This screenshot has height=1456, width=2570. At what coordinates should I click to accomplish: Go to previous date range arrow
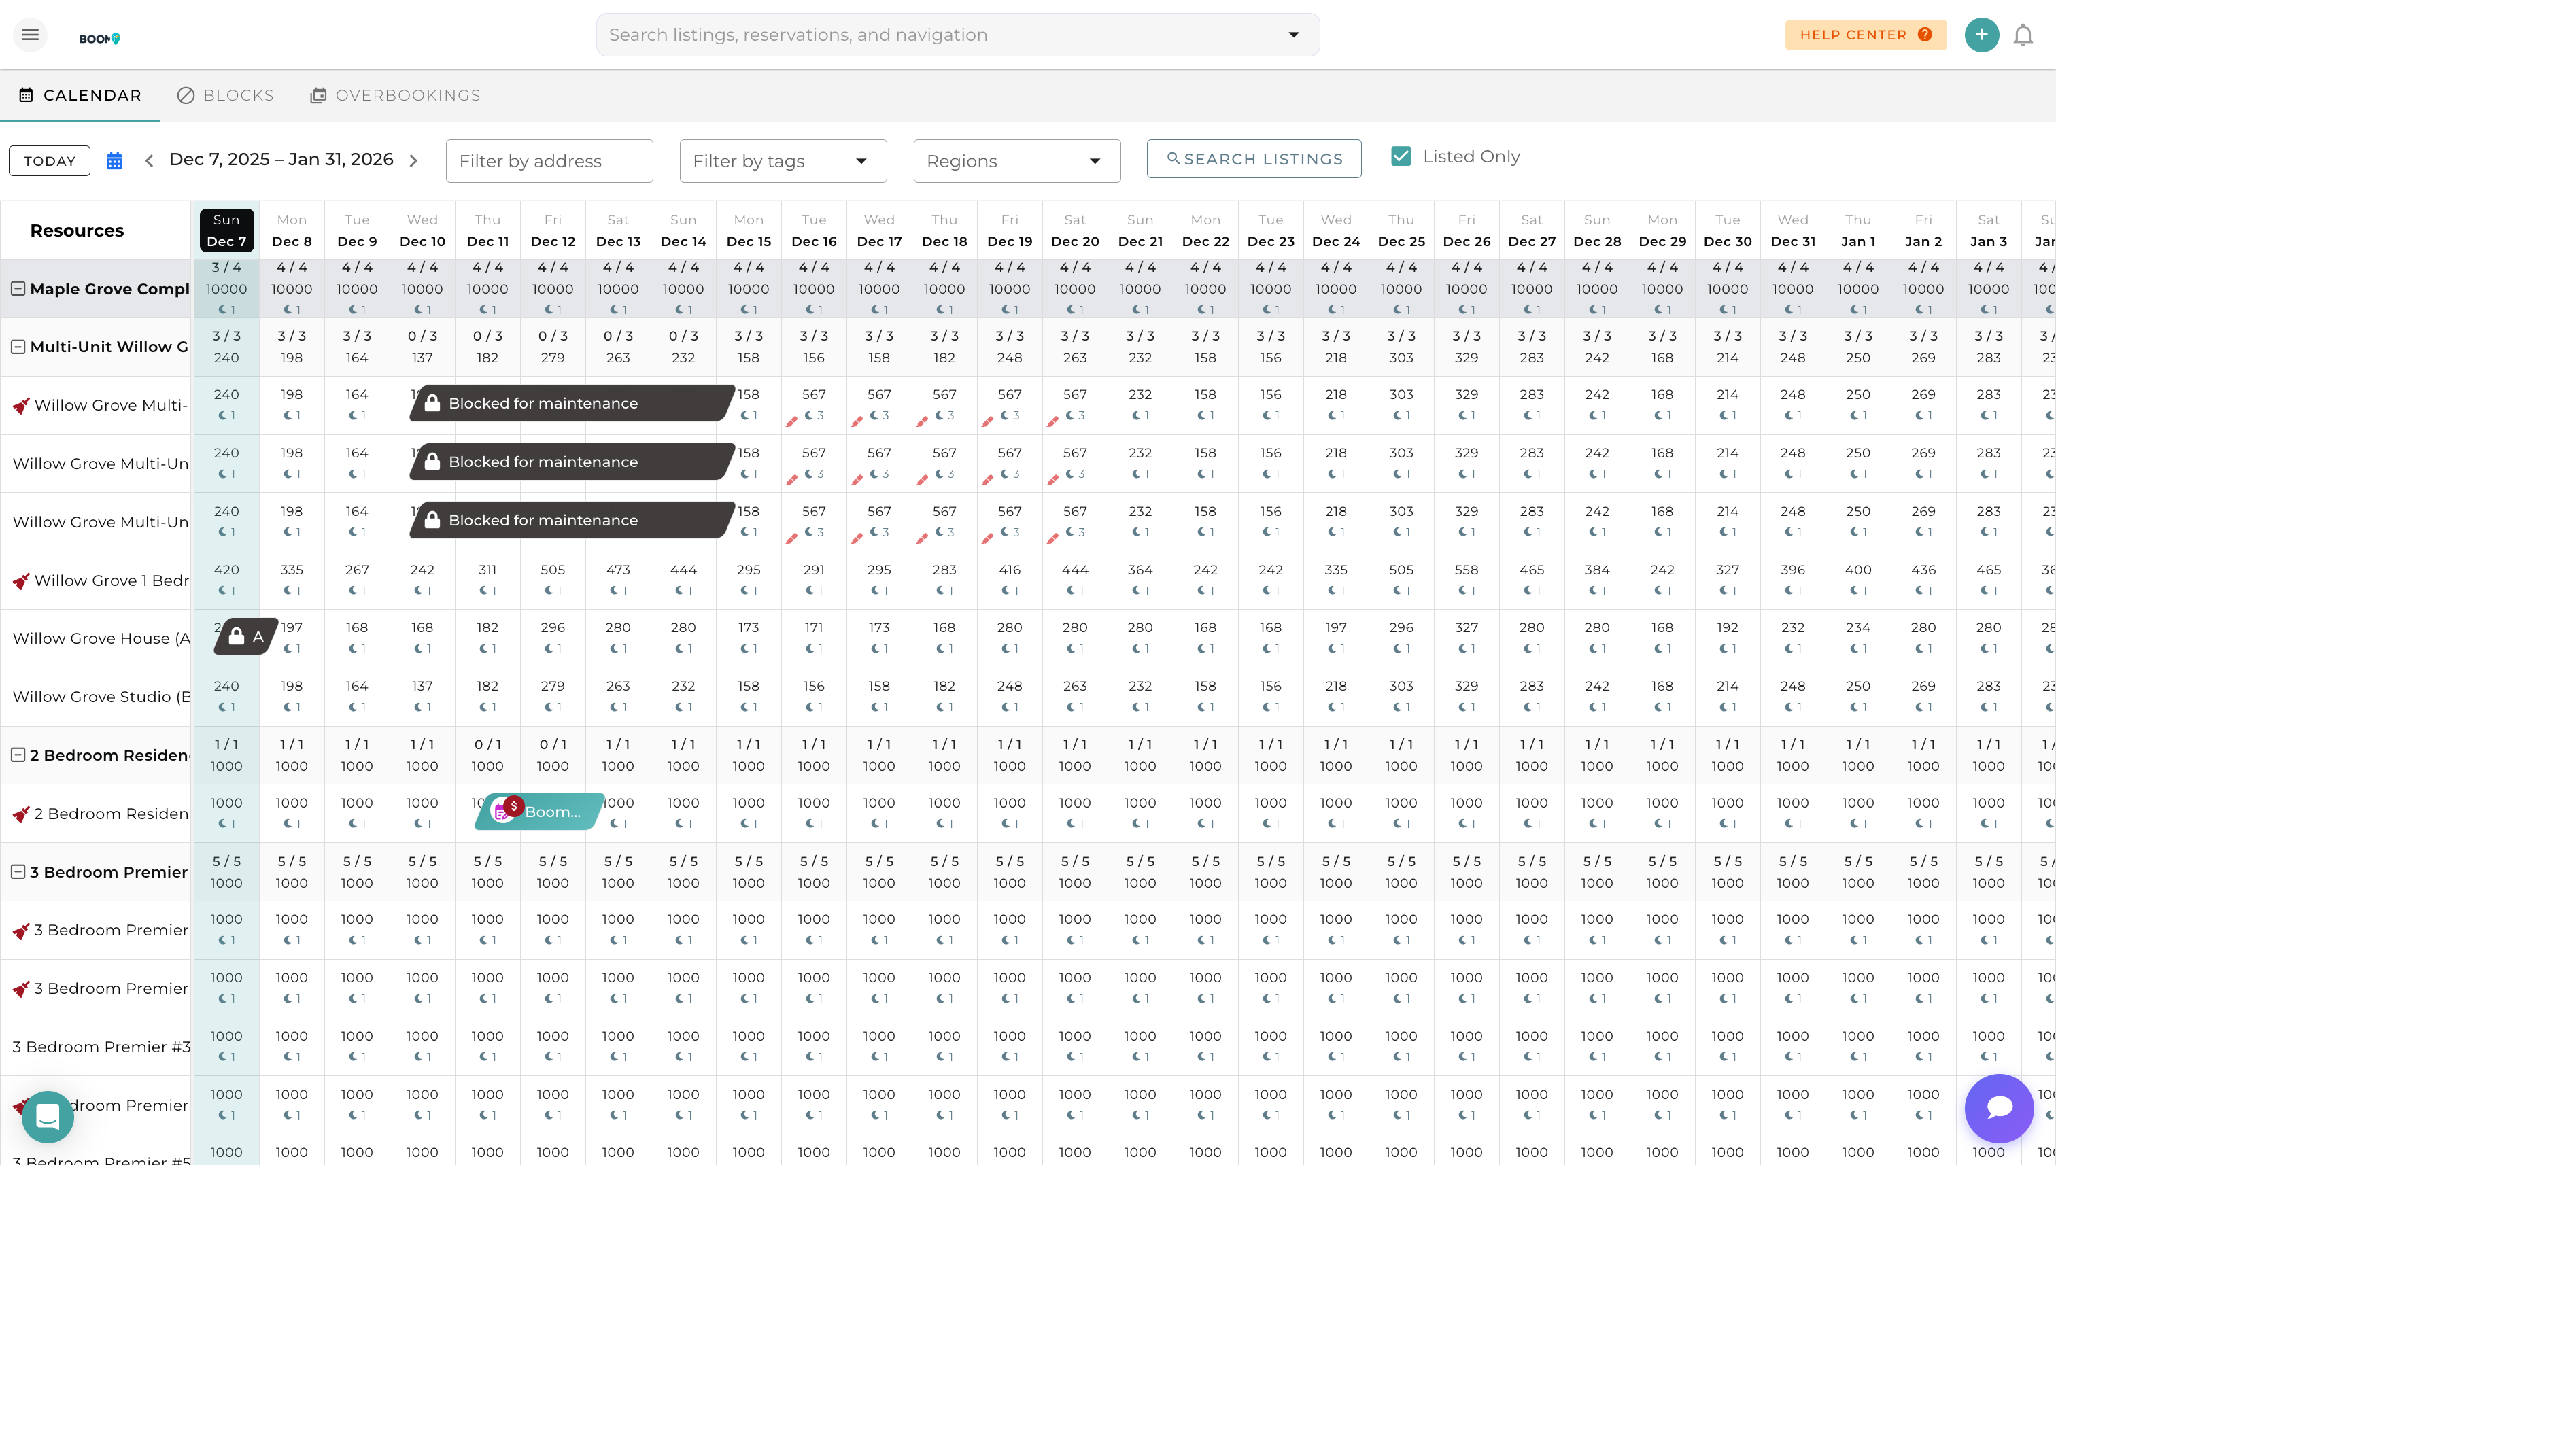(x=149, y=161)
